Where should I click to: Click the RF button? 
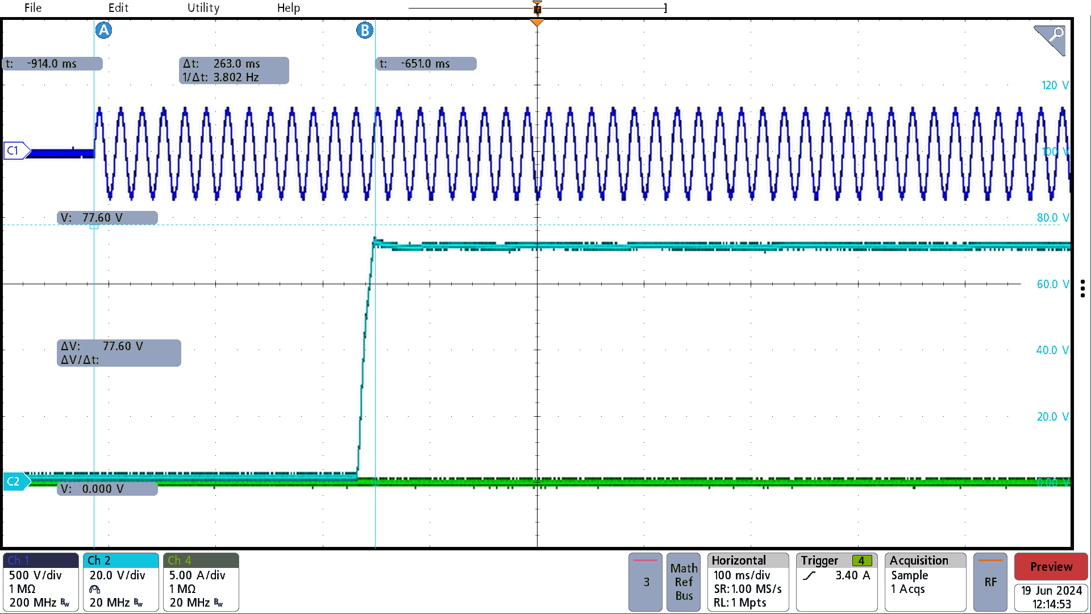click(990, 582)
